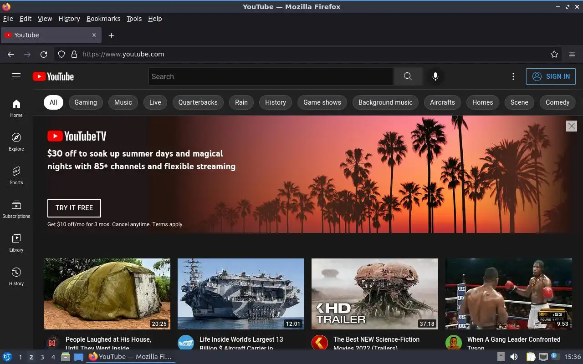The image size is (583, 364).
Task: Select the Aircrafts filter chip
Action: 442,102
